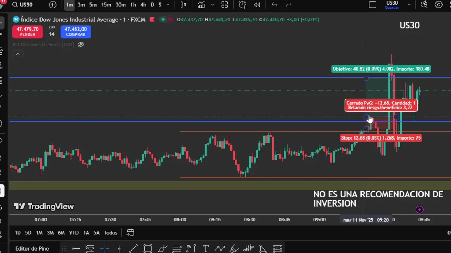Select the horizontal ray lines tool
The width and height of the screenshot is (451, 253).
point(90,249)
